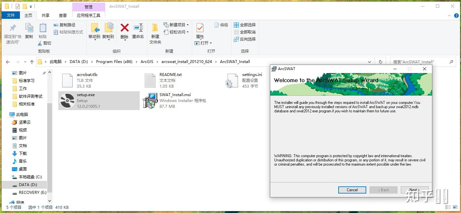
Task: Open the address bar history dropdown
Action: tap(369, 62)
